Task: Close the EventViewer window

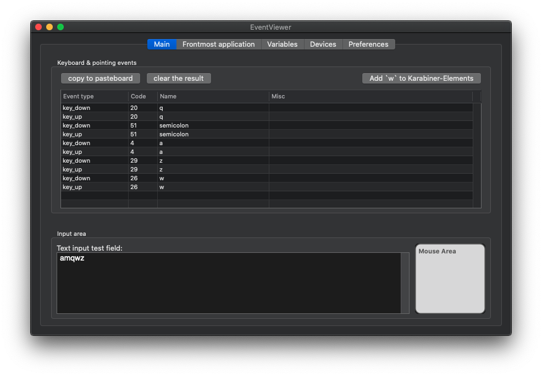Action: pyautogui.click(x=38, y=27)
